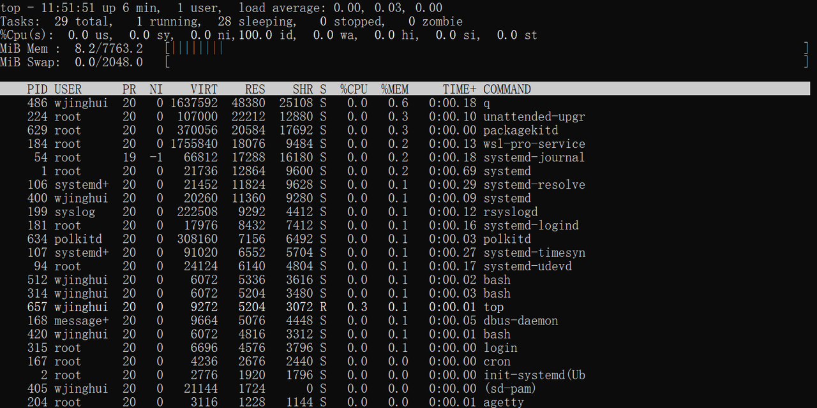The image size is (817, 408).
Task: Click the 0.6 %MEM value
Action: point(398,103)
